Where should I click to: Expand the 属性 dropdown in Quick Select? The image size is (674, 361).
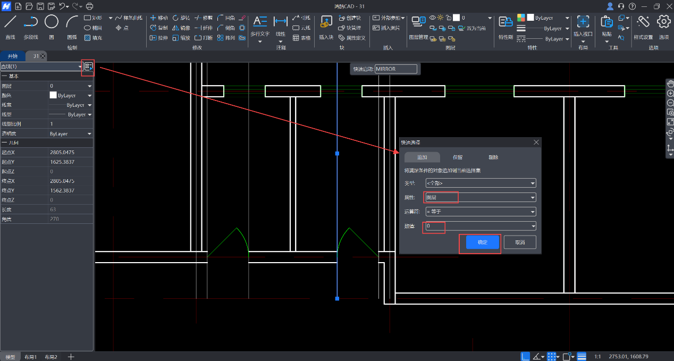click(533, 198)
